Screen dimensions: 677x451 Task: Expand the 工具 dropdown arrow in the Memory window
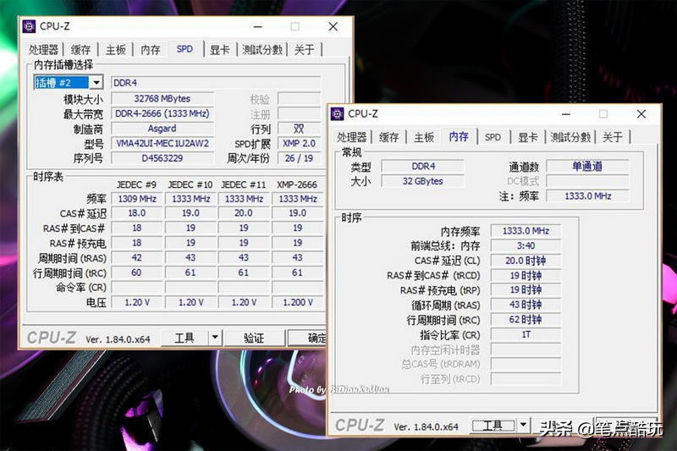[523, 426]
